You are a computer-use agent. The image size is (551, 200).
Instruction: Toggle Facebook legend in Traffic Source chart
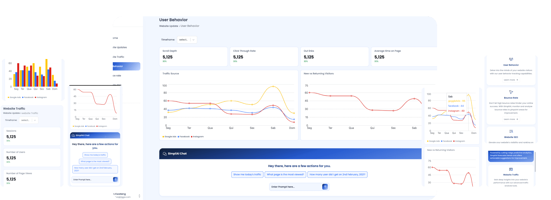point(184,137)
